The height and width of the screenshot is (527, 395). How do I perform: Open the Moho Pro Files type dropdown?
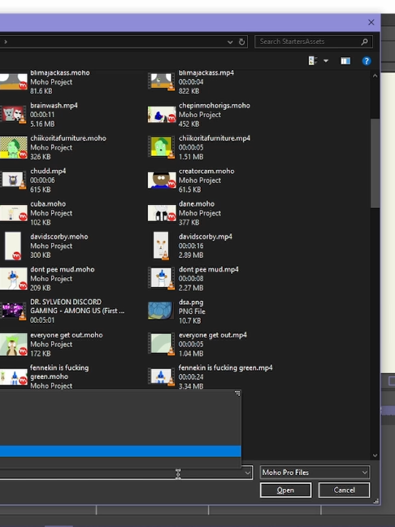(315, 473)
